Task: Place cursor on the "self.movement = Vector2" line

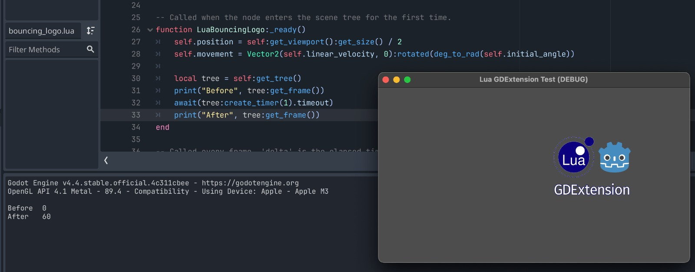Action: (374, 54)
